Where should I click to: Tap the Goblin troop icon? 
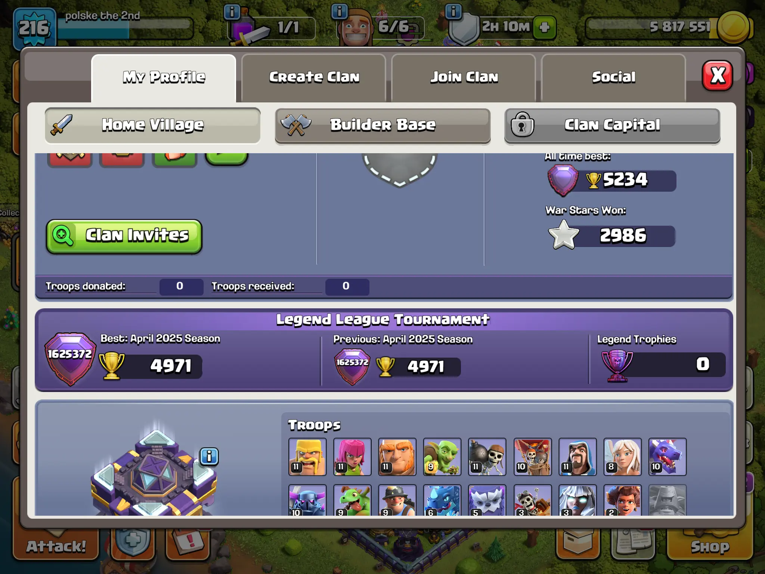click(442, 457)
